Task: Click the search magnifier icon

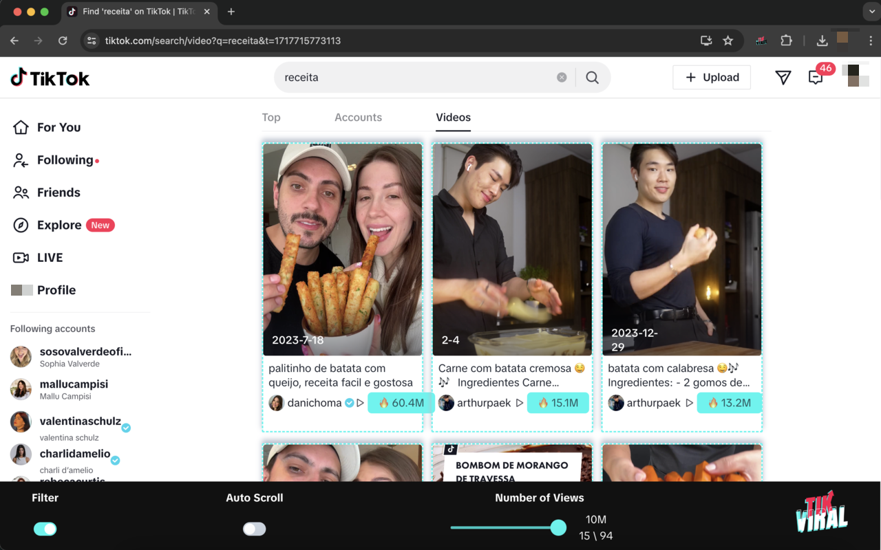Action: [592, 78]
